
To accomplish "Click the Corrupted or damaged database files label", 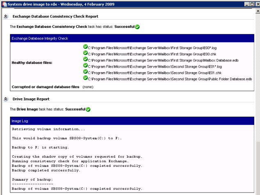I will pos(46,87).
